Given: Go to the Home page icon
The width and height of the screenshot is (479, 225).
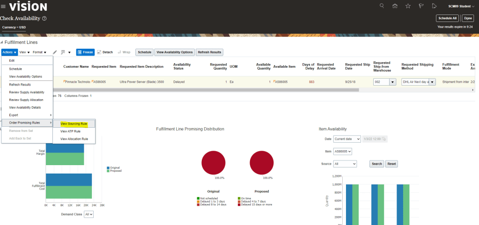Looking at the screenshot, I should tap(395, 6).
